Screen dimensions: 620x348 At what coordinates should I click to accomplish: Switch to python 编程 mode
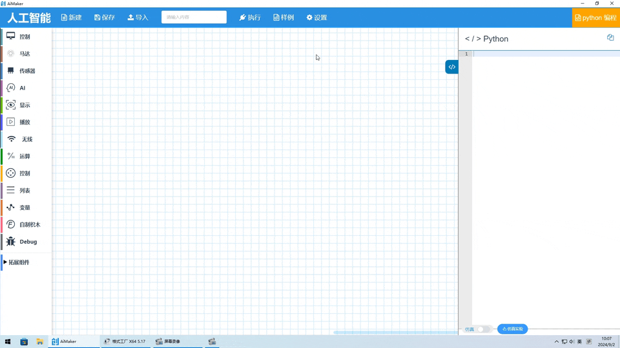[x=596, y=18]
